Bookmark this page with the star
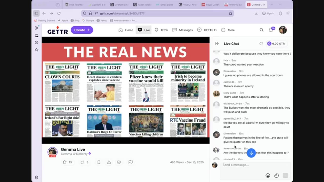The height and width of the screenshot is (182, 324). point(231,13)
